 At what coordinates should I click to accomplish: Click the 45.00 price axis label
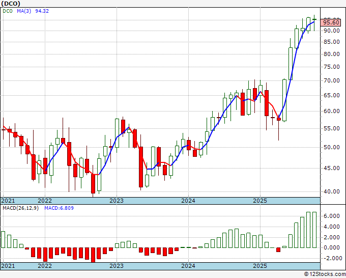332,168
